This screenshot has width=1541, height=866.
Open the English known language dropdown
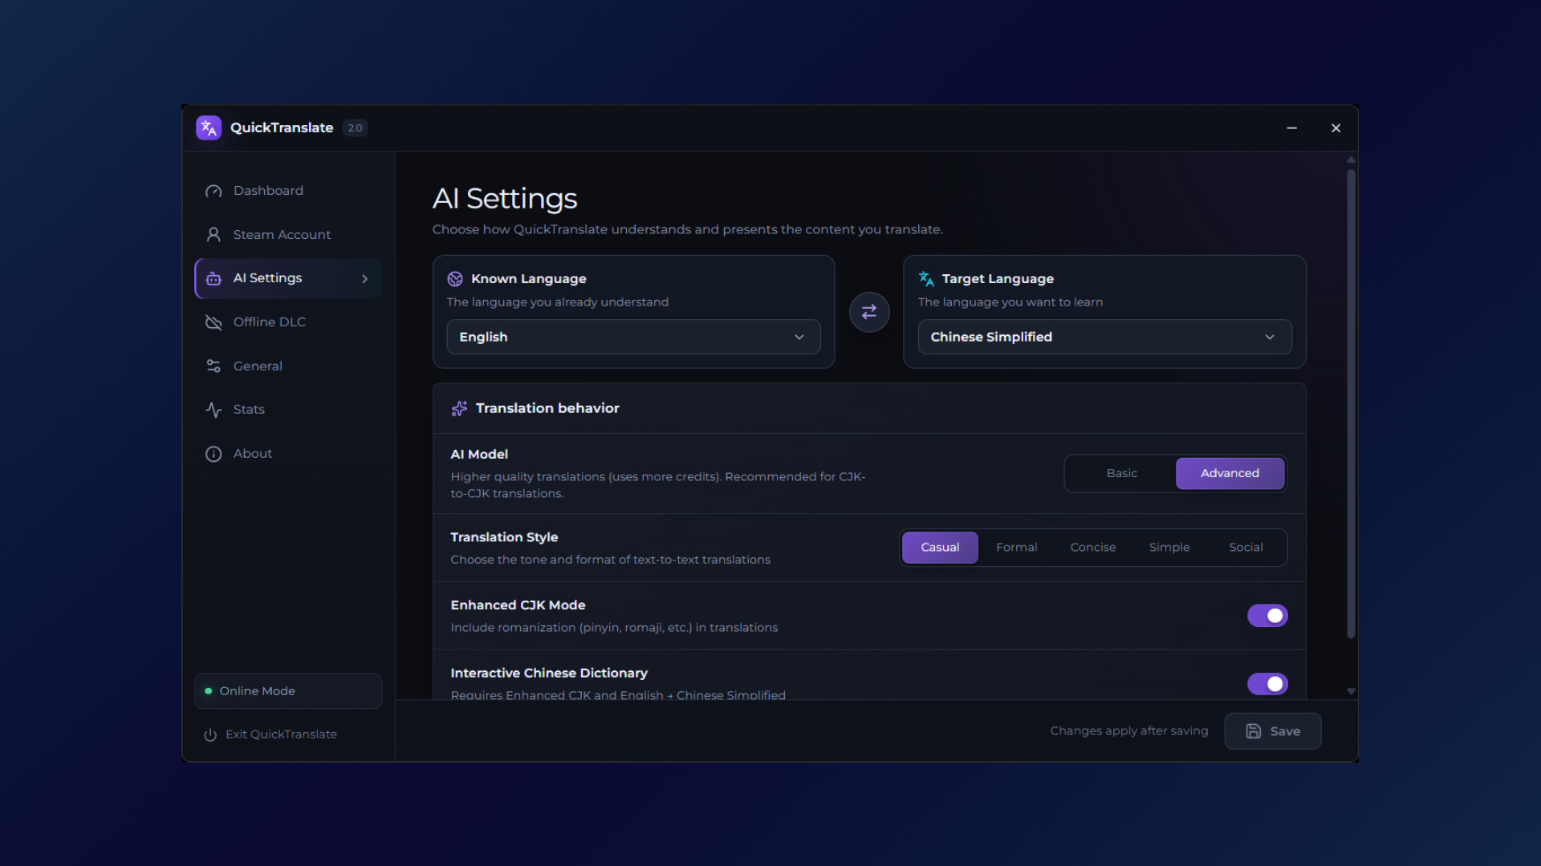tap(633, 337)
